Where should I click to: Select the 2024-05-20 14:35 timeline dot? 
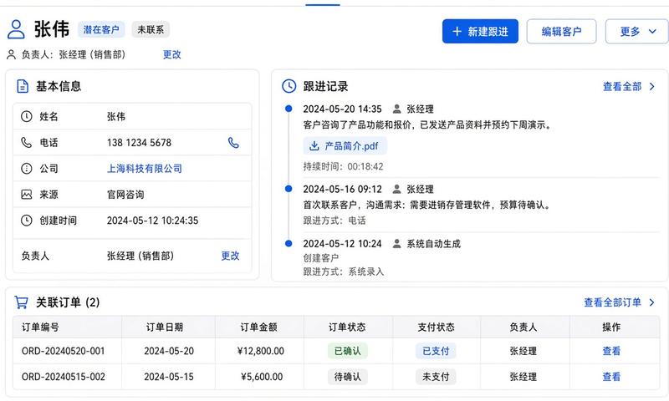pos(289,109)
